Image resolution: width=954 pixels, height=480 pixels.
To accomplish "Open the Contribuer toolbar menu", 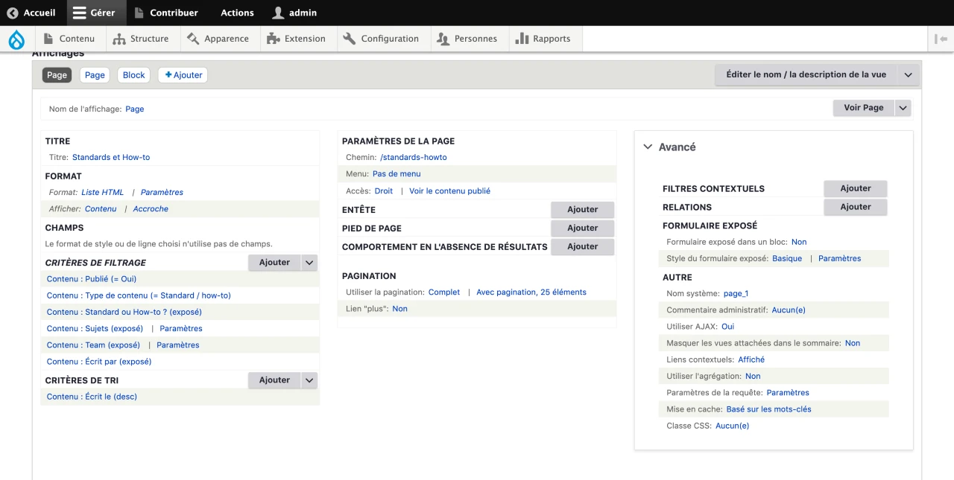I will 166,13.
